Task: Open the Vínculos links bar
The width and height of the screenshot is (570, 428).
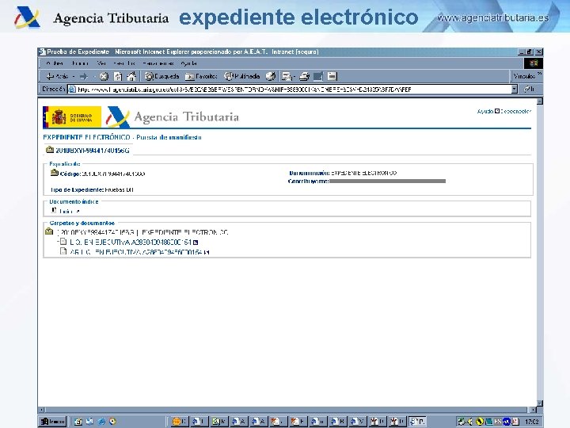Action: [524, 76]
